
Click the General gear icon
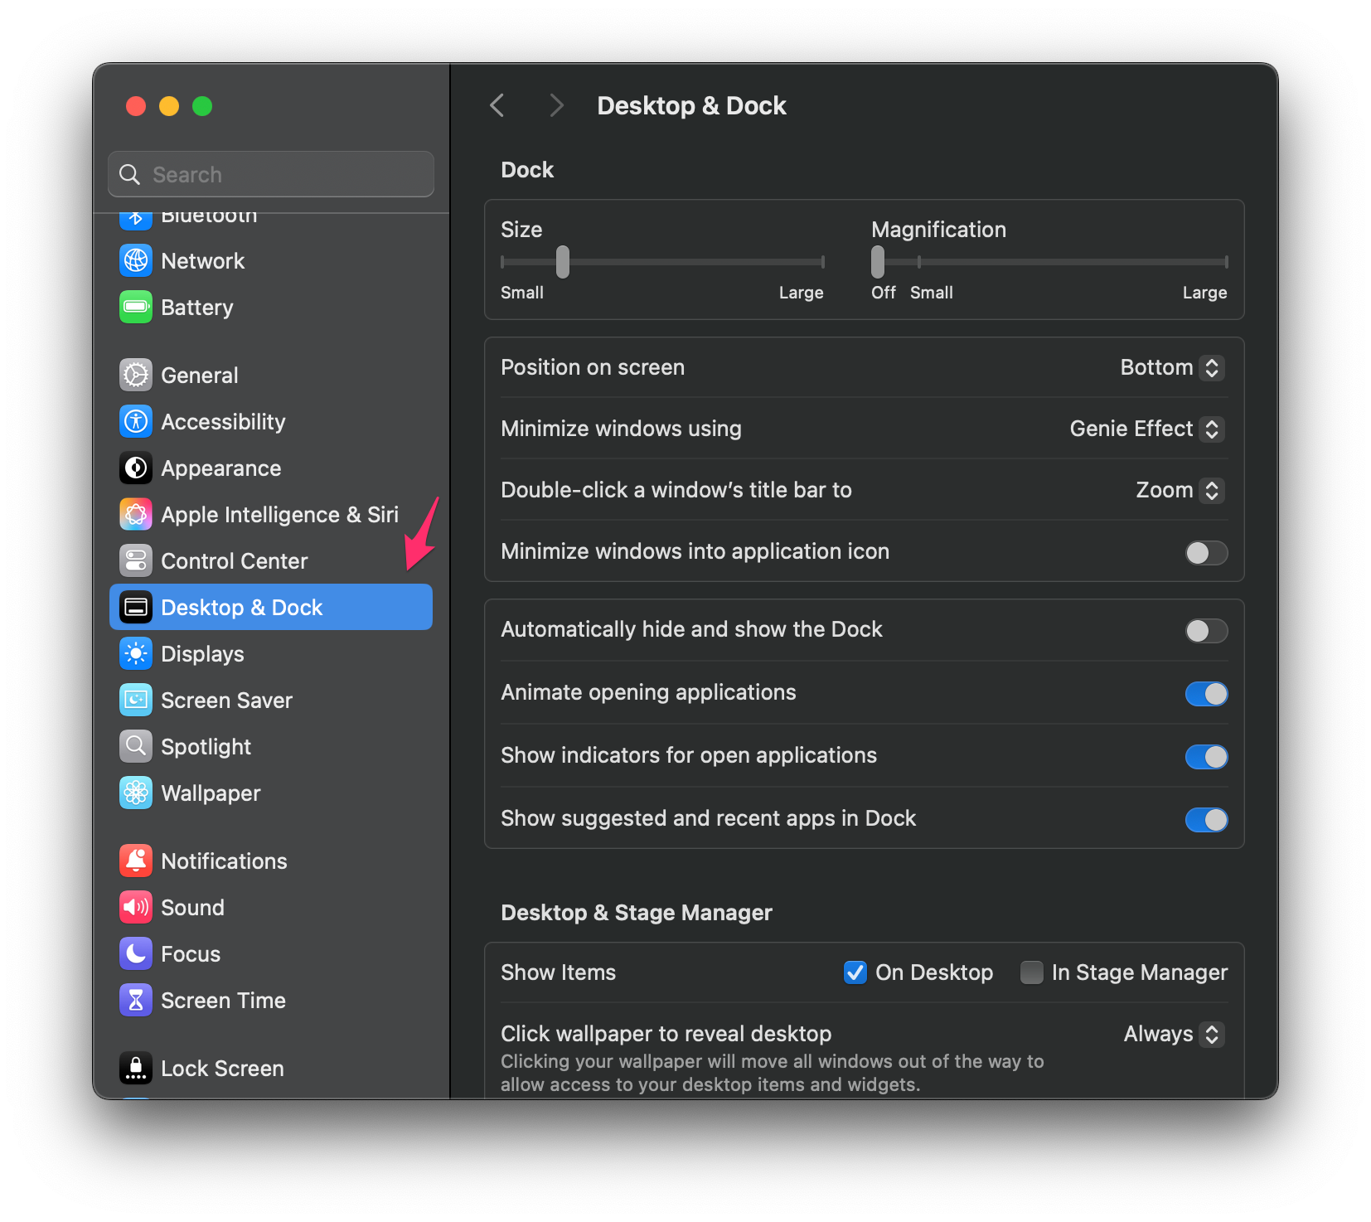136,375
